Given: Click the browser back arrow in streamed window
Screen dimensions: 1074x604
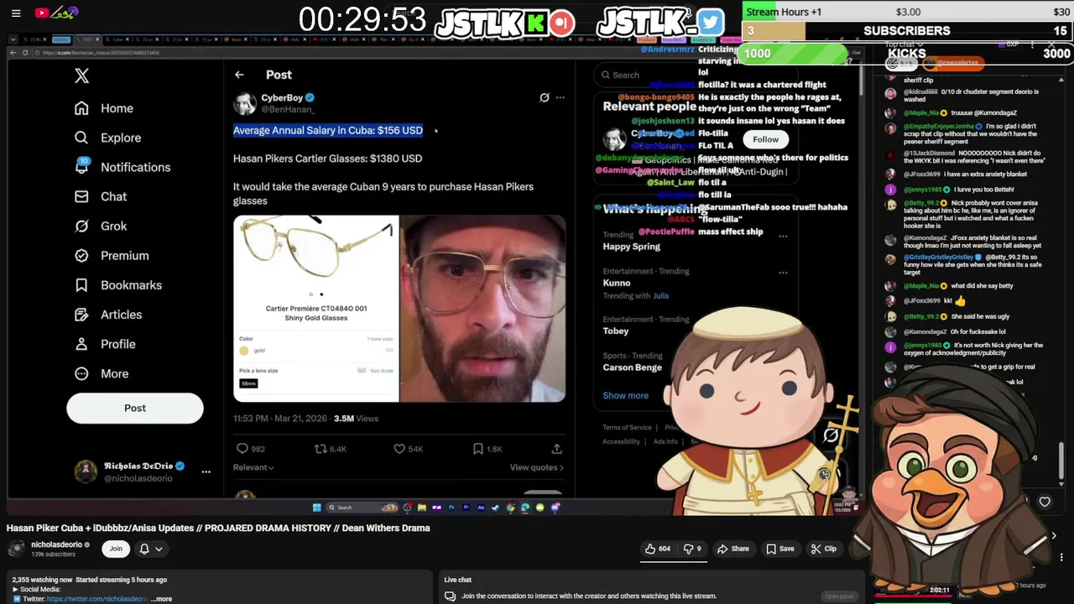Looking at the screenshot, I should tap(13, 53).
